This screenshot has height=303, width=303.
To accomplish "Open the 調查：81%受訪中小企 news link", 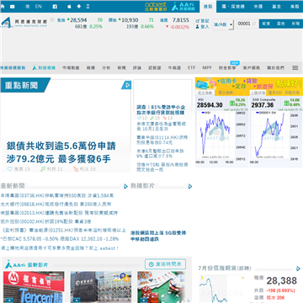I will pos(161,109).
